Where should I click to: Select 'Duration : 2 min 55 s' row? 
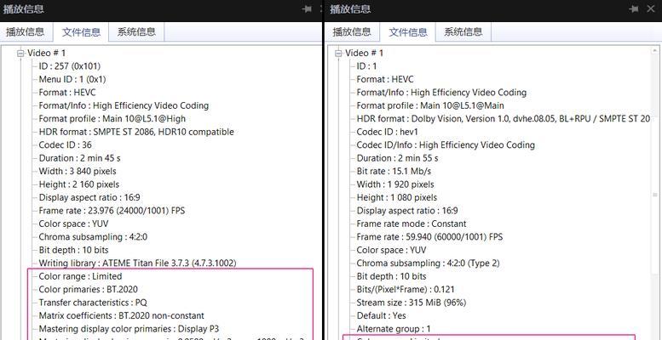tap(397, 158)
